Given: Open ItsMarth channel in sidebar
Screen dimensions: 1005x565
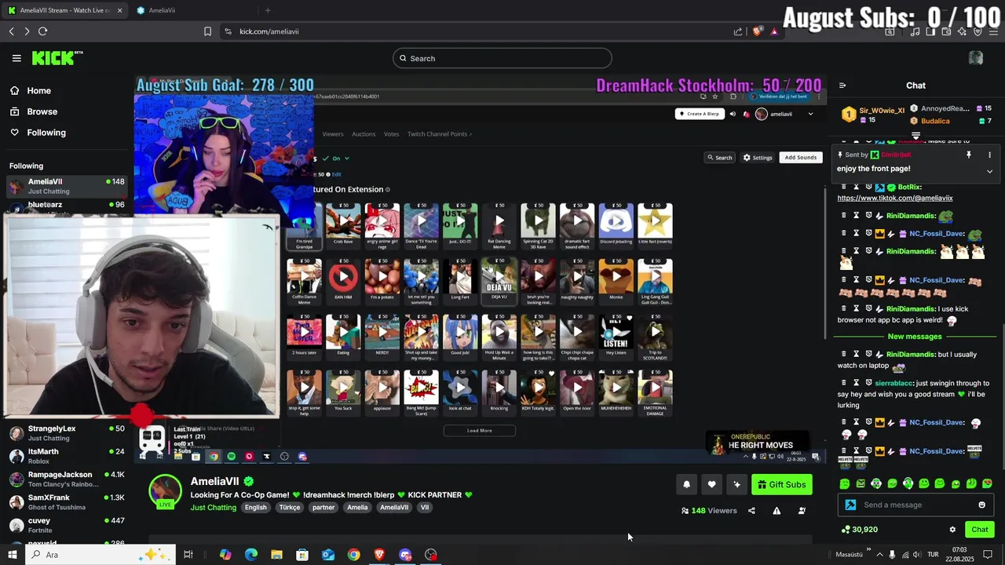Looking at the screenshot, I should pos(66,456).
